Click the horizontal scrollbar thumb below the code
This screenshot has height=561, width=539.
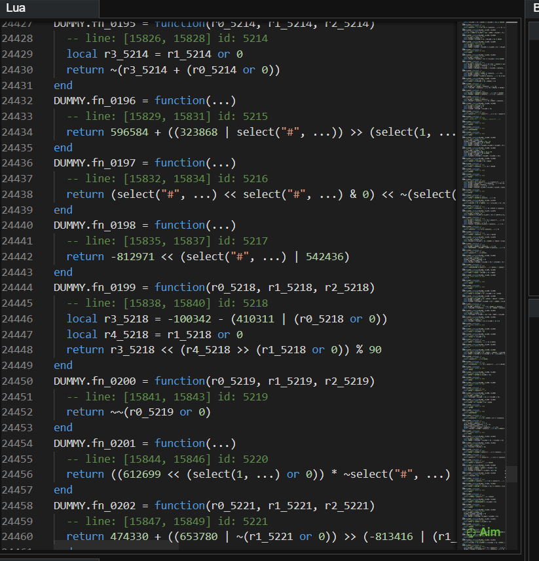click(x=116, y=545)
